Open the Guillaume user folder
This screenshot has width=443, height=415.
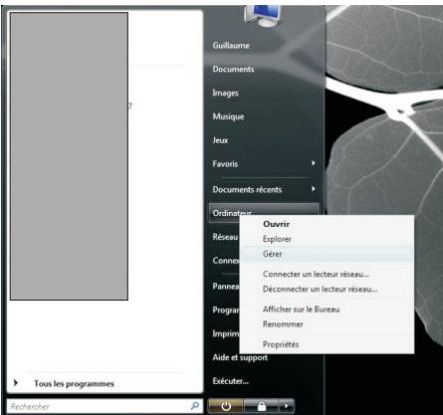pyautogui.click(x=231, y=45)
